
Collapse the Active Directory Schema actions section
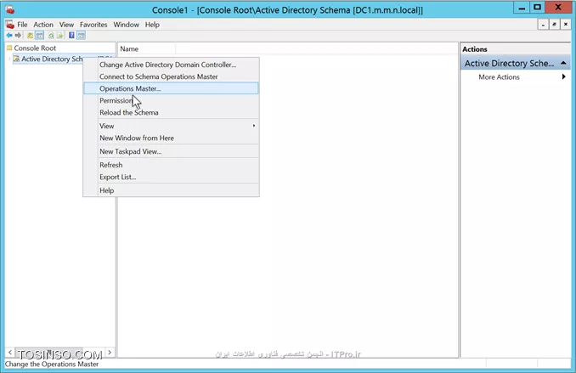pyautogui.click(x=563, y=63)
